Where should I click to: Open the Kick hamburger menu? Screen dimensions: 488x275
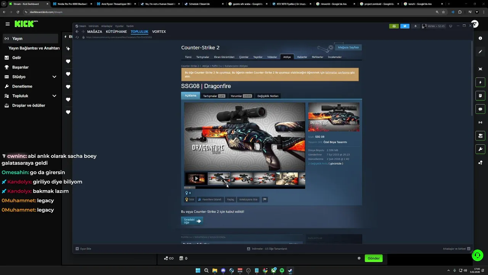click(8, 24)
